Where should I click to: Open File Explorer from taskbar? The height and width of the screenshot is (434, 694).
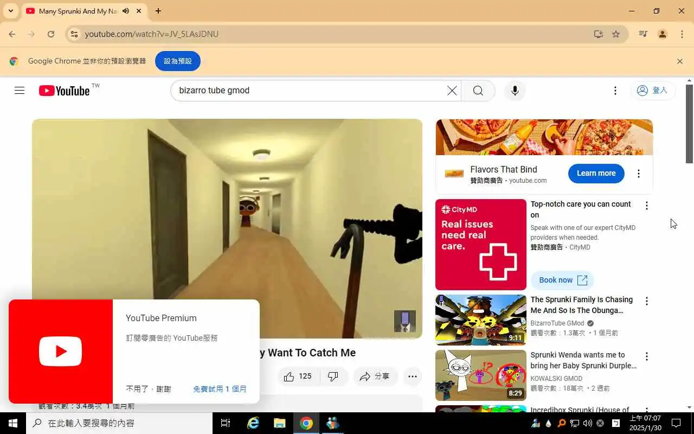279,423
